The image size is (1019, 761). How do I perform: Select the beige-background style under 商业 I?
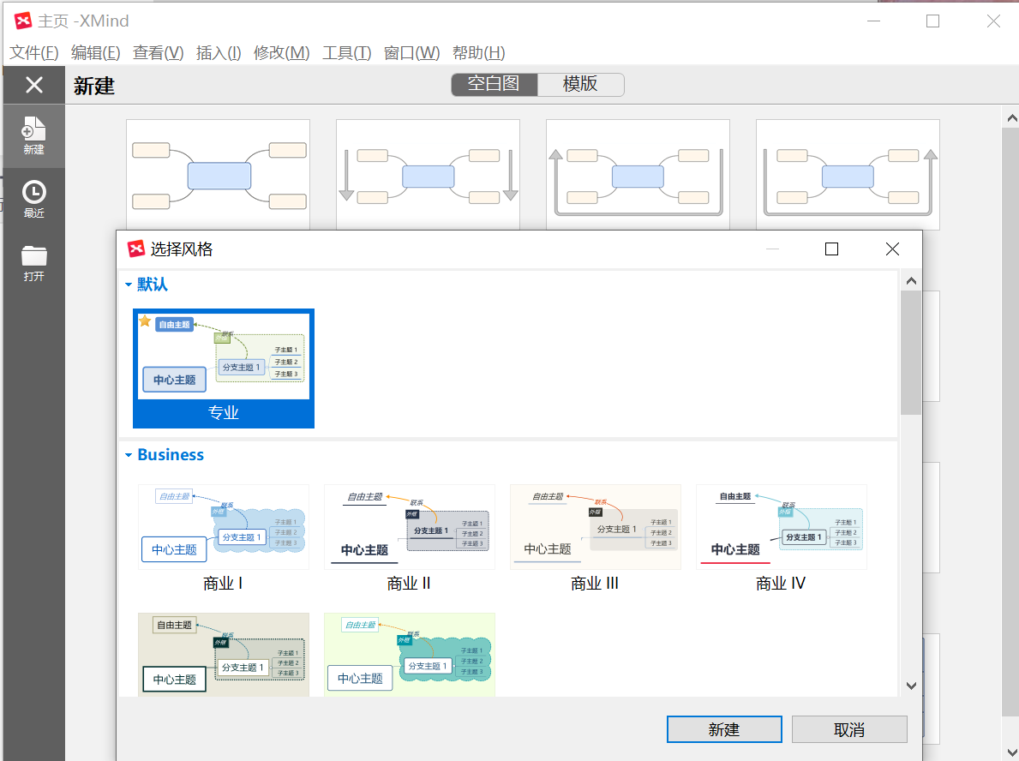coord(224,655)
